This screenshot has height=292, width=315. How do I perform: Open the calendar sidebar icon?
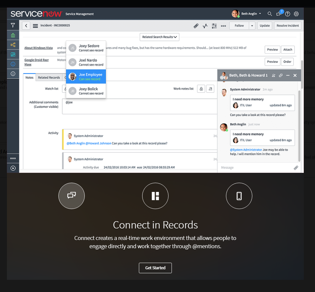point(13,54)
